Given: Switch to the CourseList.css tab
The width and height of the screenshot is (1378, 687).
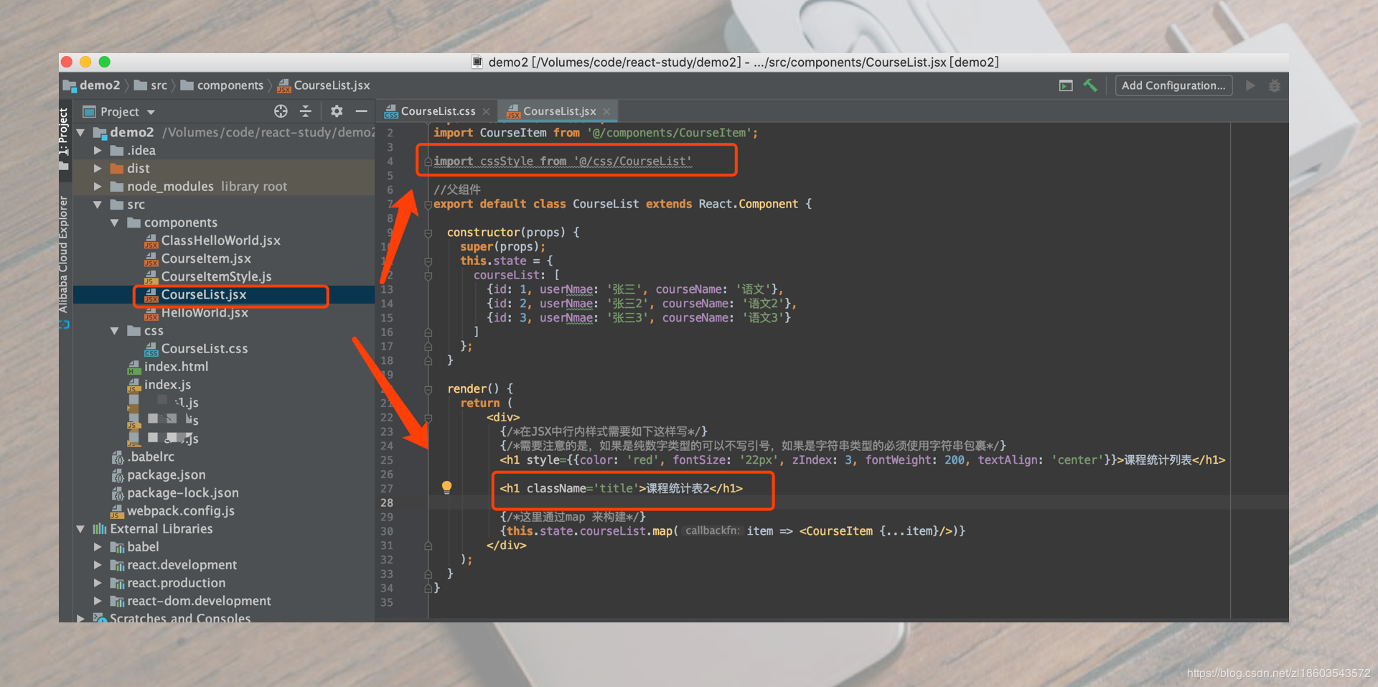Looking at the screenshot, I should (438, 111).
